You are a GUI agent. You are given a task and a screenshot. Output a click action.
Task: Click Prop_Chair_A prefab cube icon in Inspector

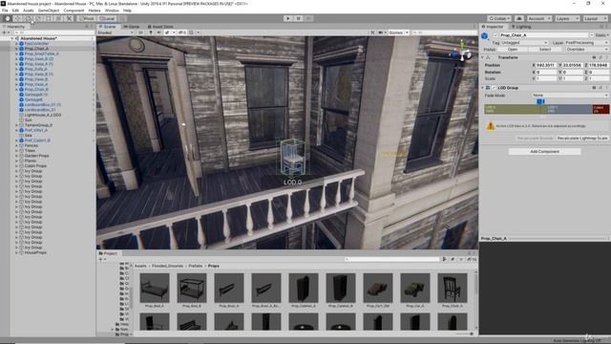click(485, 36)
